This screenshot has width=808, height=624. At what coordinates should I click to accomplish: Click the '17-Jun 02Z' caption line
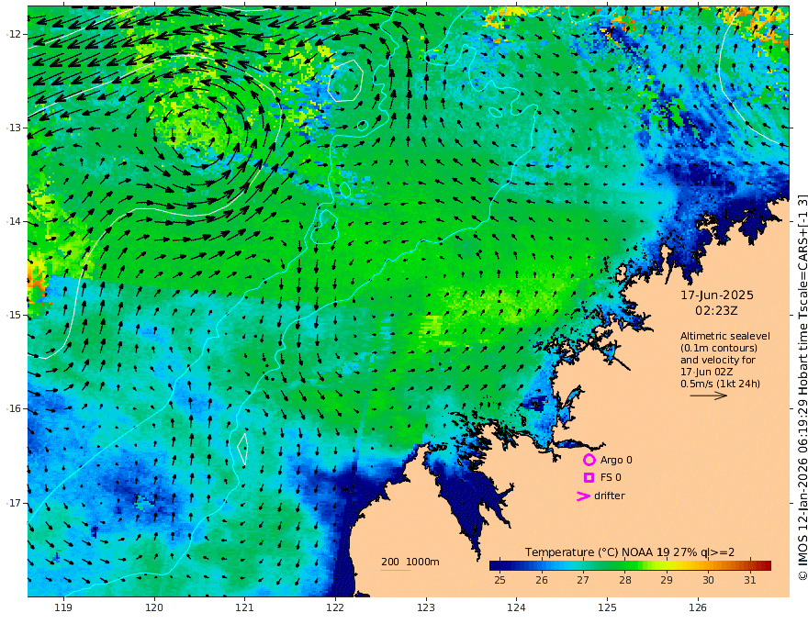[706, 372]
